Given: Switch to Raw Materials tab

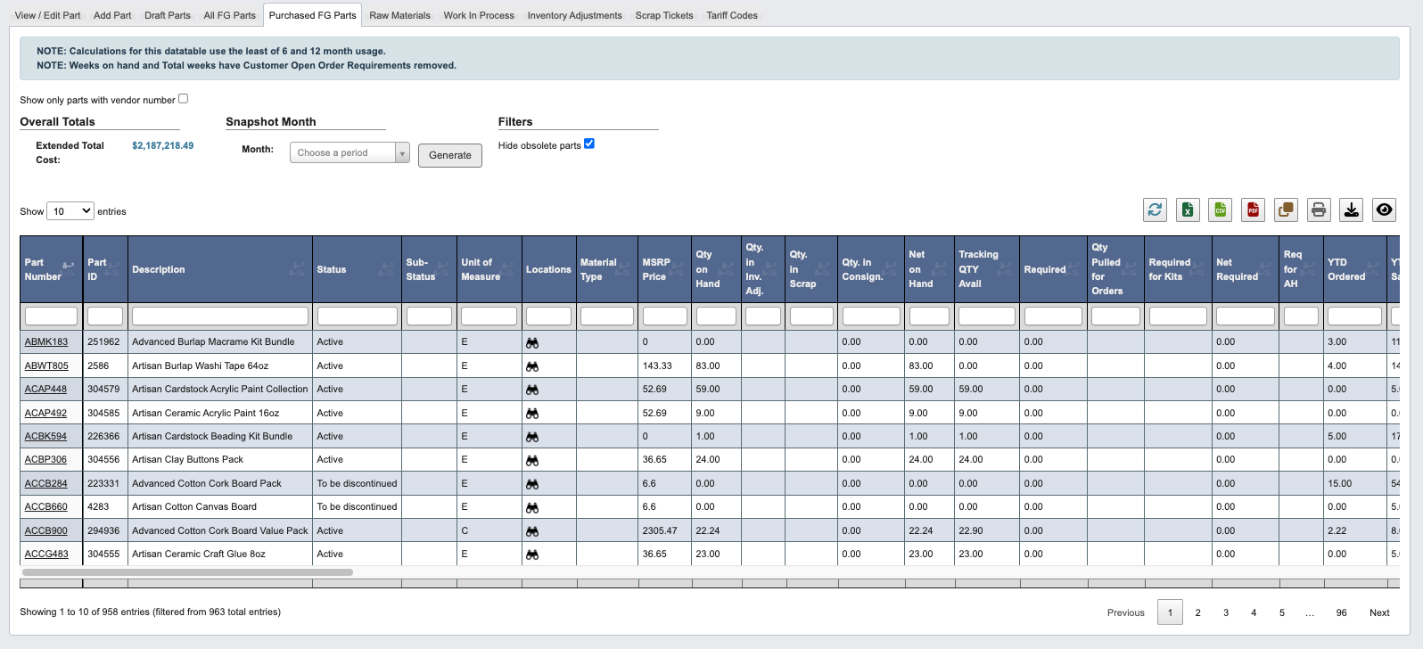Looking at the screenshot, I should (x=399, y=15).
